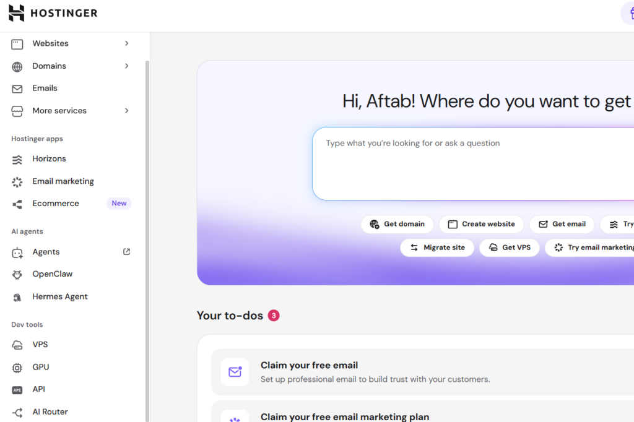Viewport: 634px width, 422px height.
Task: Open Agents external link icon
Action: pyautogui.click(x=126, y=252)
